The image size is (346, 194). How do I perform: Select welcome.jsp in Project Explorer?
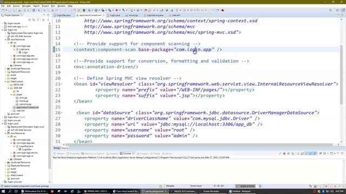point(25,104)
